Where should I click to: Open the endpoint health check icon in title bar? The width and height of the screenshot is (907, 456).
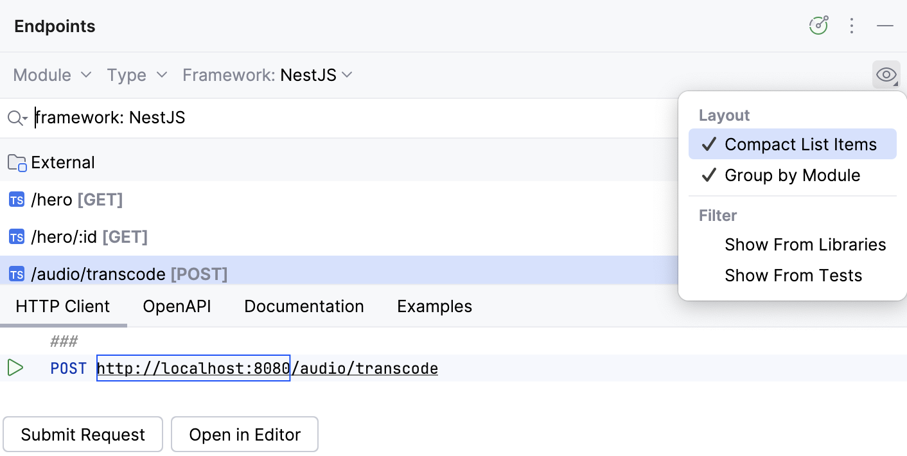point(818,26)
